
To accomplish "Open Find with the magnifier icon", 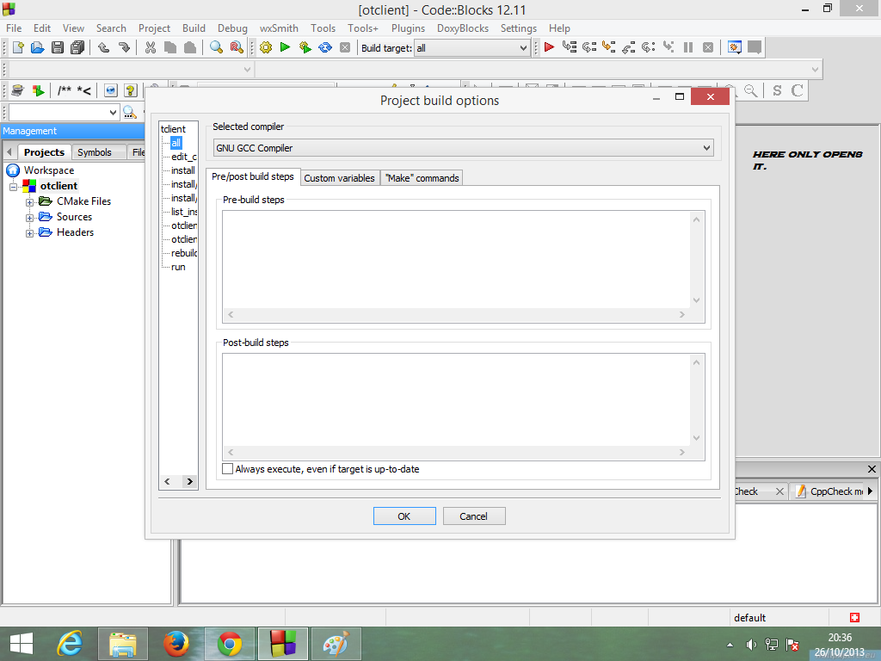I will coord(216,48).
